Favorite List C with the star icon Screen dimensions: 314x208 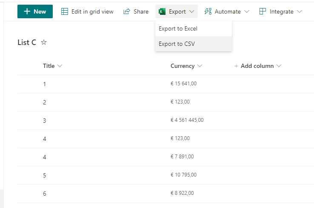tap(44, 42)
